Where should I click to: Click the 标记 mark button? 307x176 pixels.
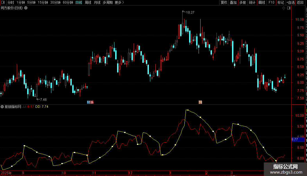point(281,2)
